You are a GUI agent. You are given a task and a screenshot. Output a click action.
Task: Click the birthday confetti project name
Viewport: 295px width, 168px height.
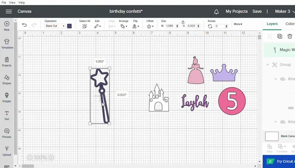coord(126,11)
